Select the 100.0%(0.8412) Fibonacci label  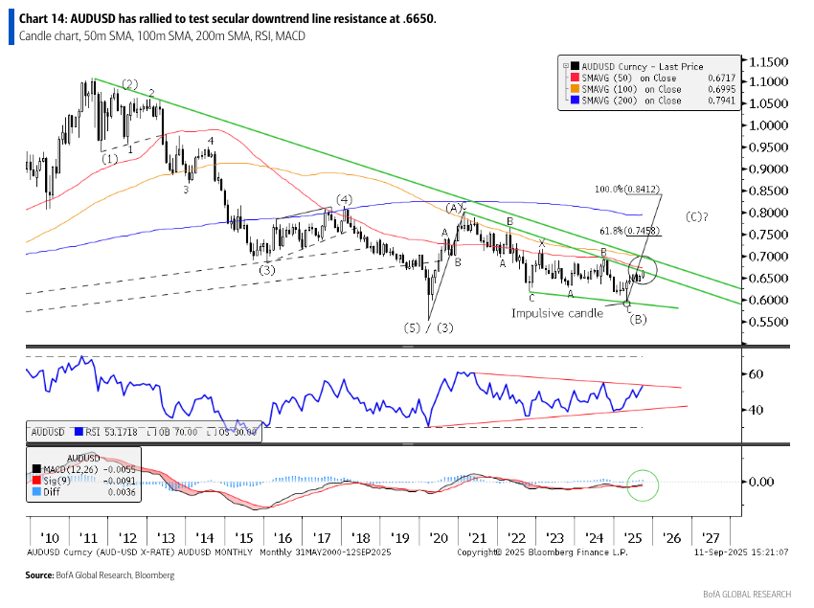pos(629,190)
